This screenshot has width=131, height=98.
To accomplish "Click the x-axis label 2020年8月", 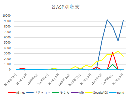I will coord(118,79).
